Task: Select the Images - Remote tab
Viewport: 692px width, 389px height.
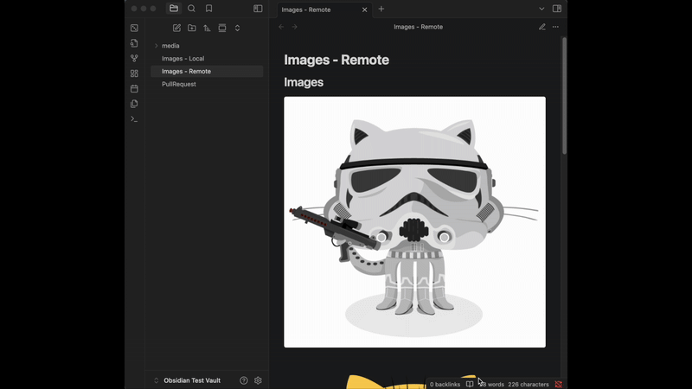Action: (x=324, y=10)
